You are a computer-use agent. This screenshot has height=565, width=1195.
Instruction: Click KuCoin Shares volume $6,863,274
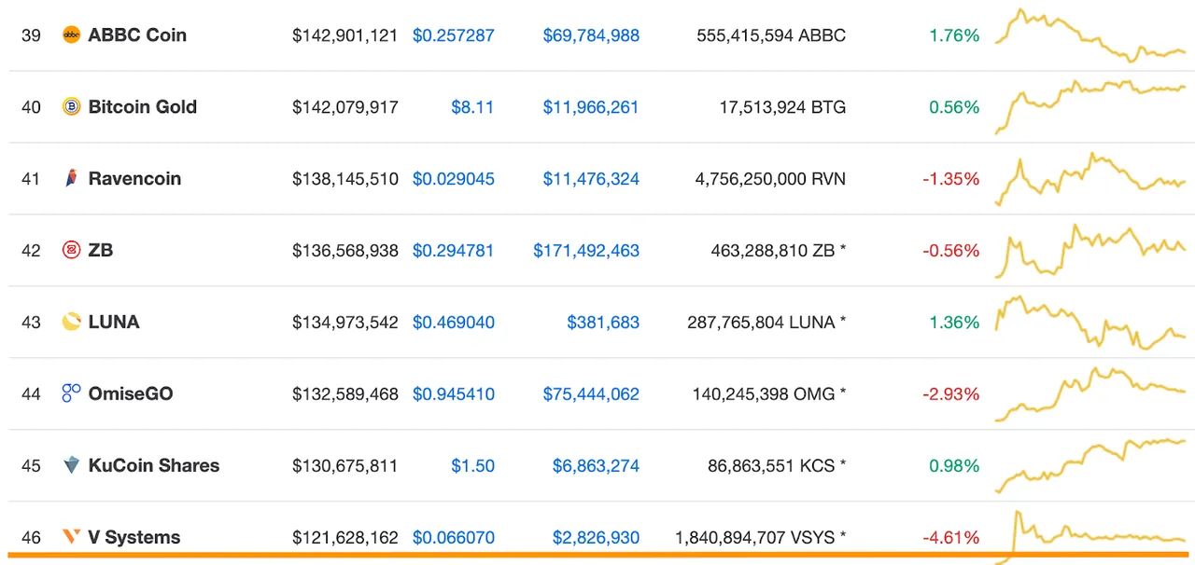click(596, 466)
